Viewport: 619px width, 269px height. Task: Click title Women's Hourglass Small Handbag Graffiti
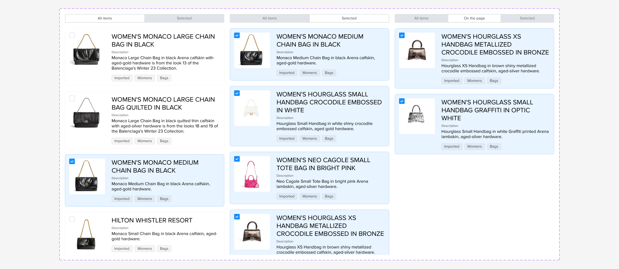487,110
